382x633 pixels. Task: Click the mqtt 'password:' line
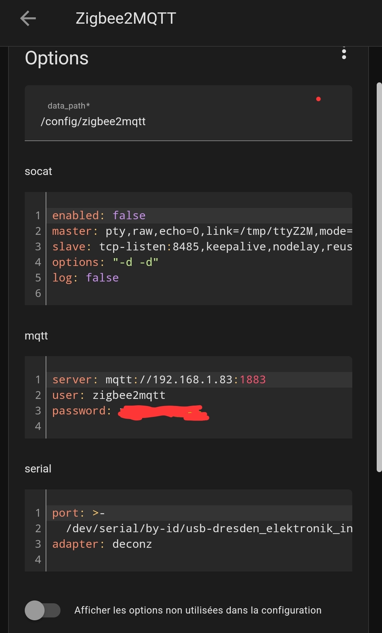pyautogui.click(x=199, y=411)
